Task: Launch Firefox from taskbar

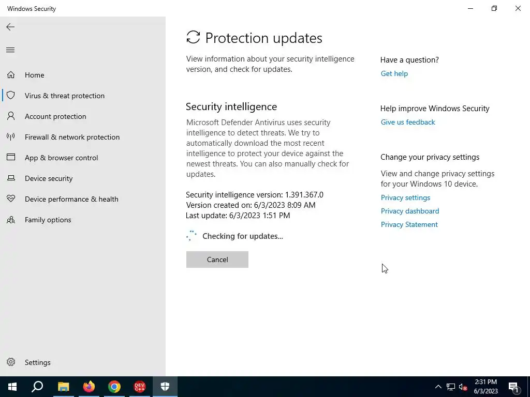Action: [x=89, y=387]
